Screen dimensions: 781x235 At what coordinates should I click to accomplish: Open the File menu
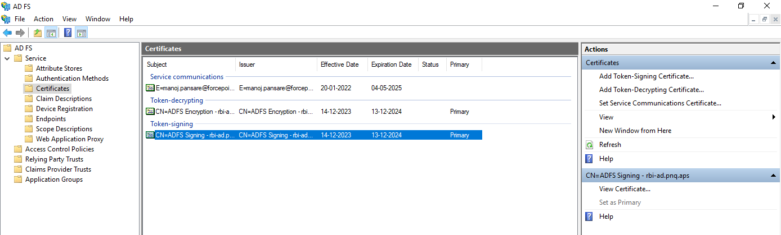point(20,19)
